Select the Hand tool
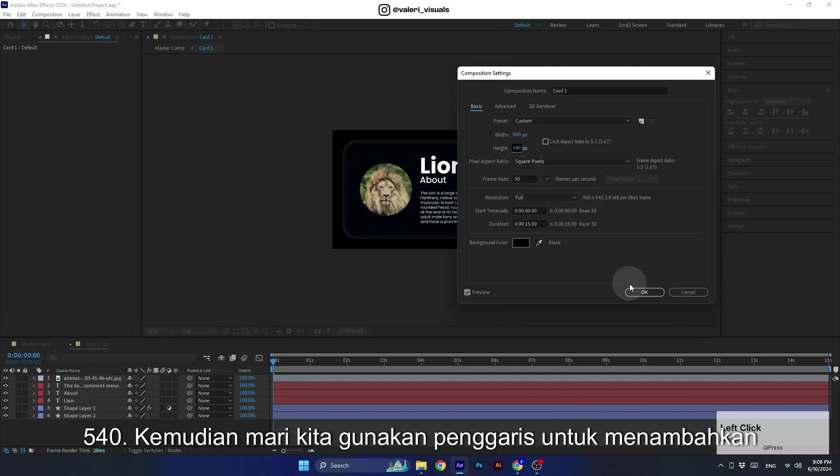Image resolution: width=840 pixels, height=476 pixels. coord(35,25)
